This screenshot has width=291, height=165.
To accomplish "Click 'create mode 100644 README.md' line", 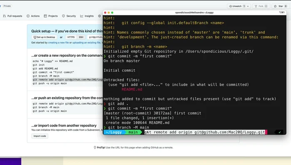I will [137, 123].
